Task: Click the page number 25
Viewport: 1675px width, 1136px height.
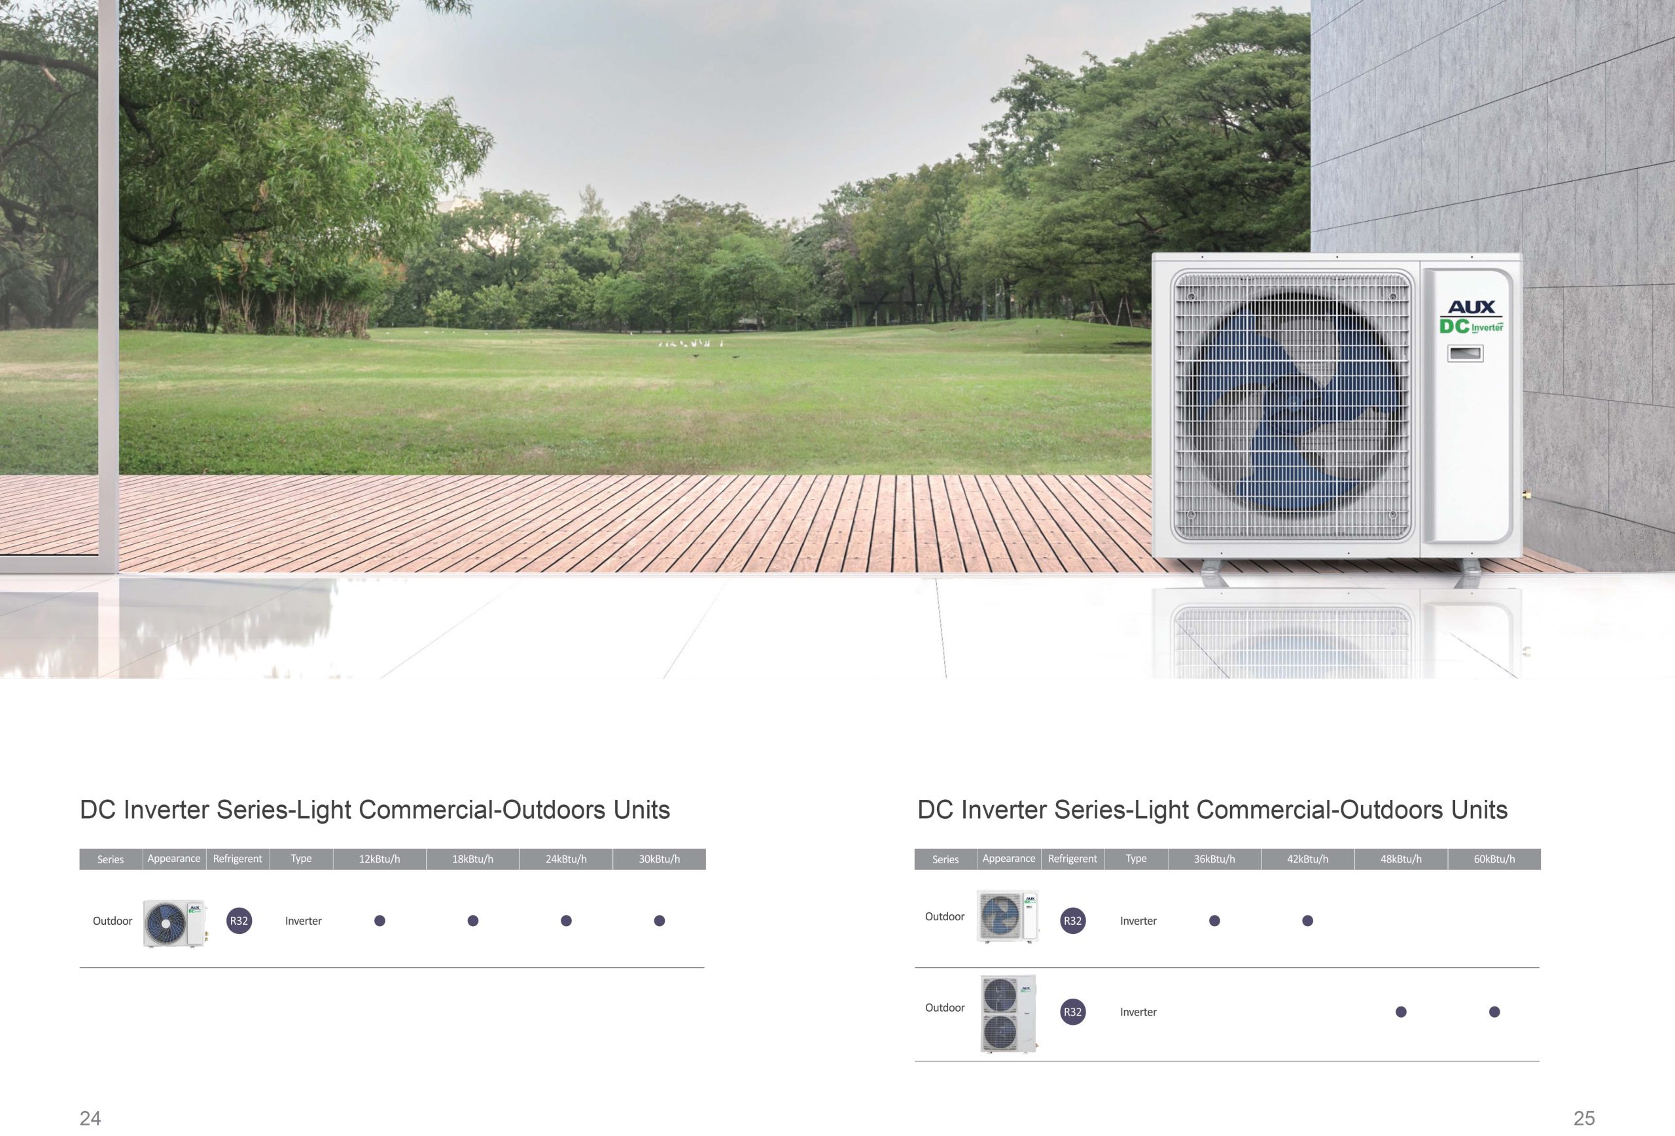Action: point(1583,1118)
